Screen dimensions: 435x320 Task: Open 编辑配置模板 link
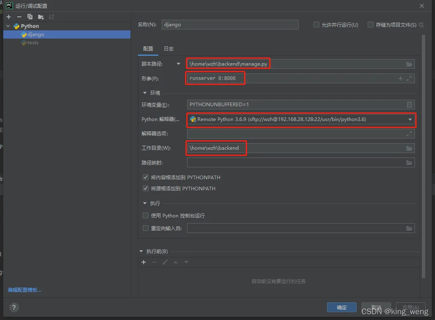(x=24, y=290)
